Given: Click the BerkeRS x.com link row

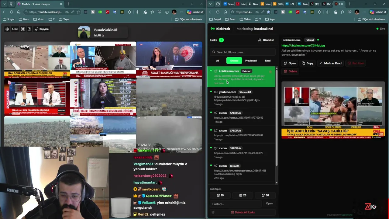Looking at the screenshot, I should 241,172.
